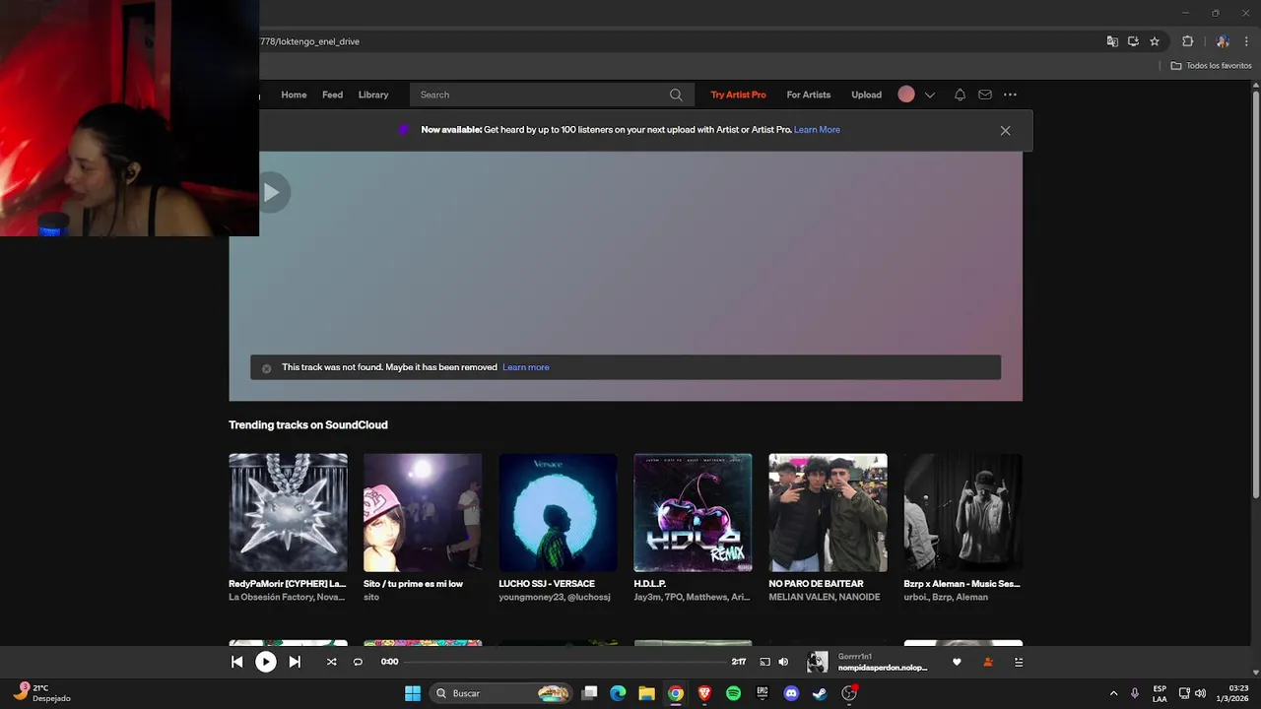Open the Chrome profile avatar
1261x709 pixels.
point(1223,41)
